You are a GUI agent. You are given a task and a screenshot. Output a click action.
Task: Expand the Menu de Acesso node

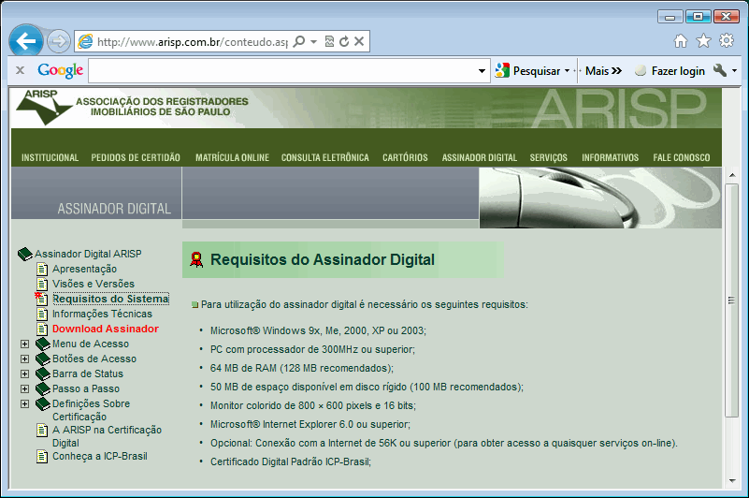click(x=25, y=344)
